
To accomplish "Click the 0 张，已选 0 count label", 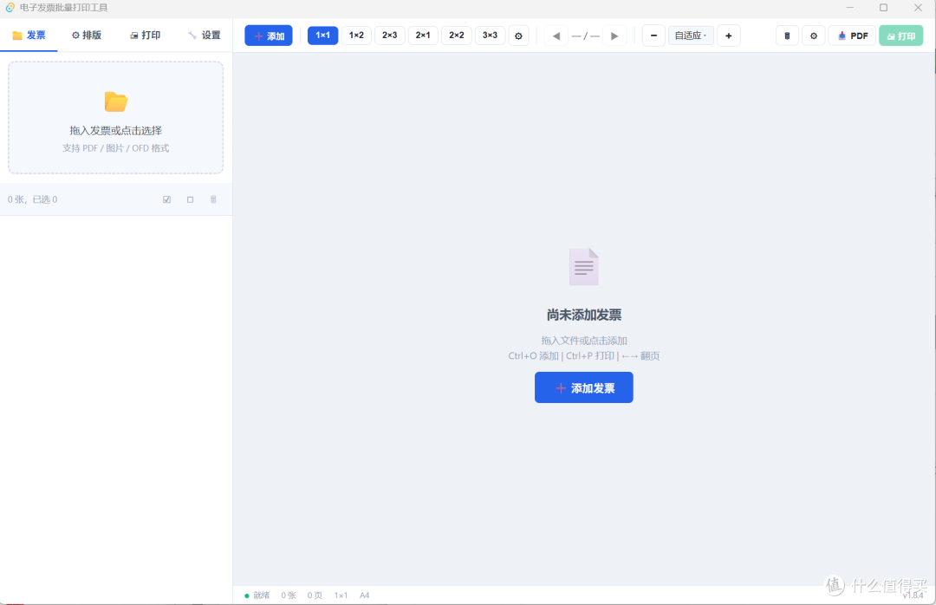I will (32, 199).
